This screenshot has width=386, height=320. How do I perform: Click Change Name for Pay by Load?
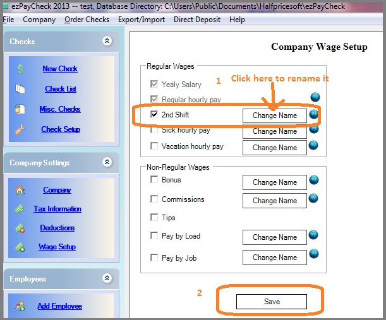point(275,237)
